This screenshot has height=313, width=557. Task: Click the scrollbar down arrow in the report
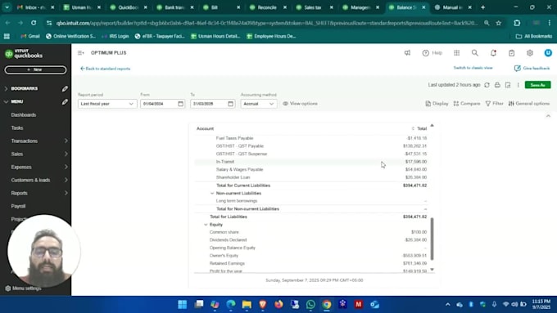tap(432, 270)
